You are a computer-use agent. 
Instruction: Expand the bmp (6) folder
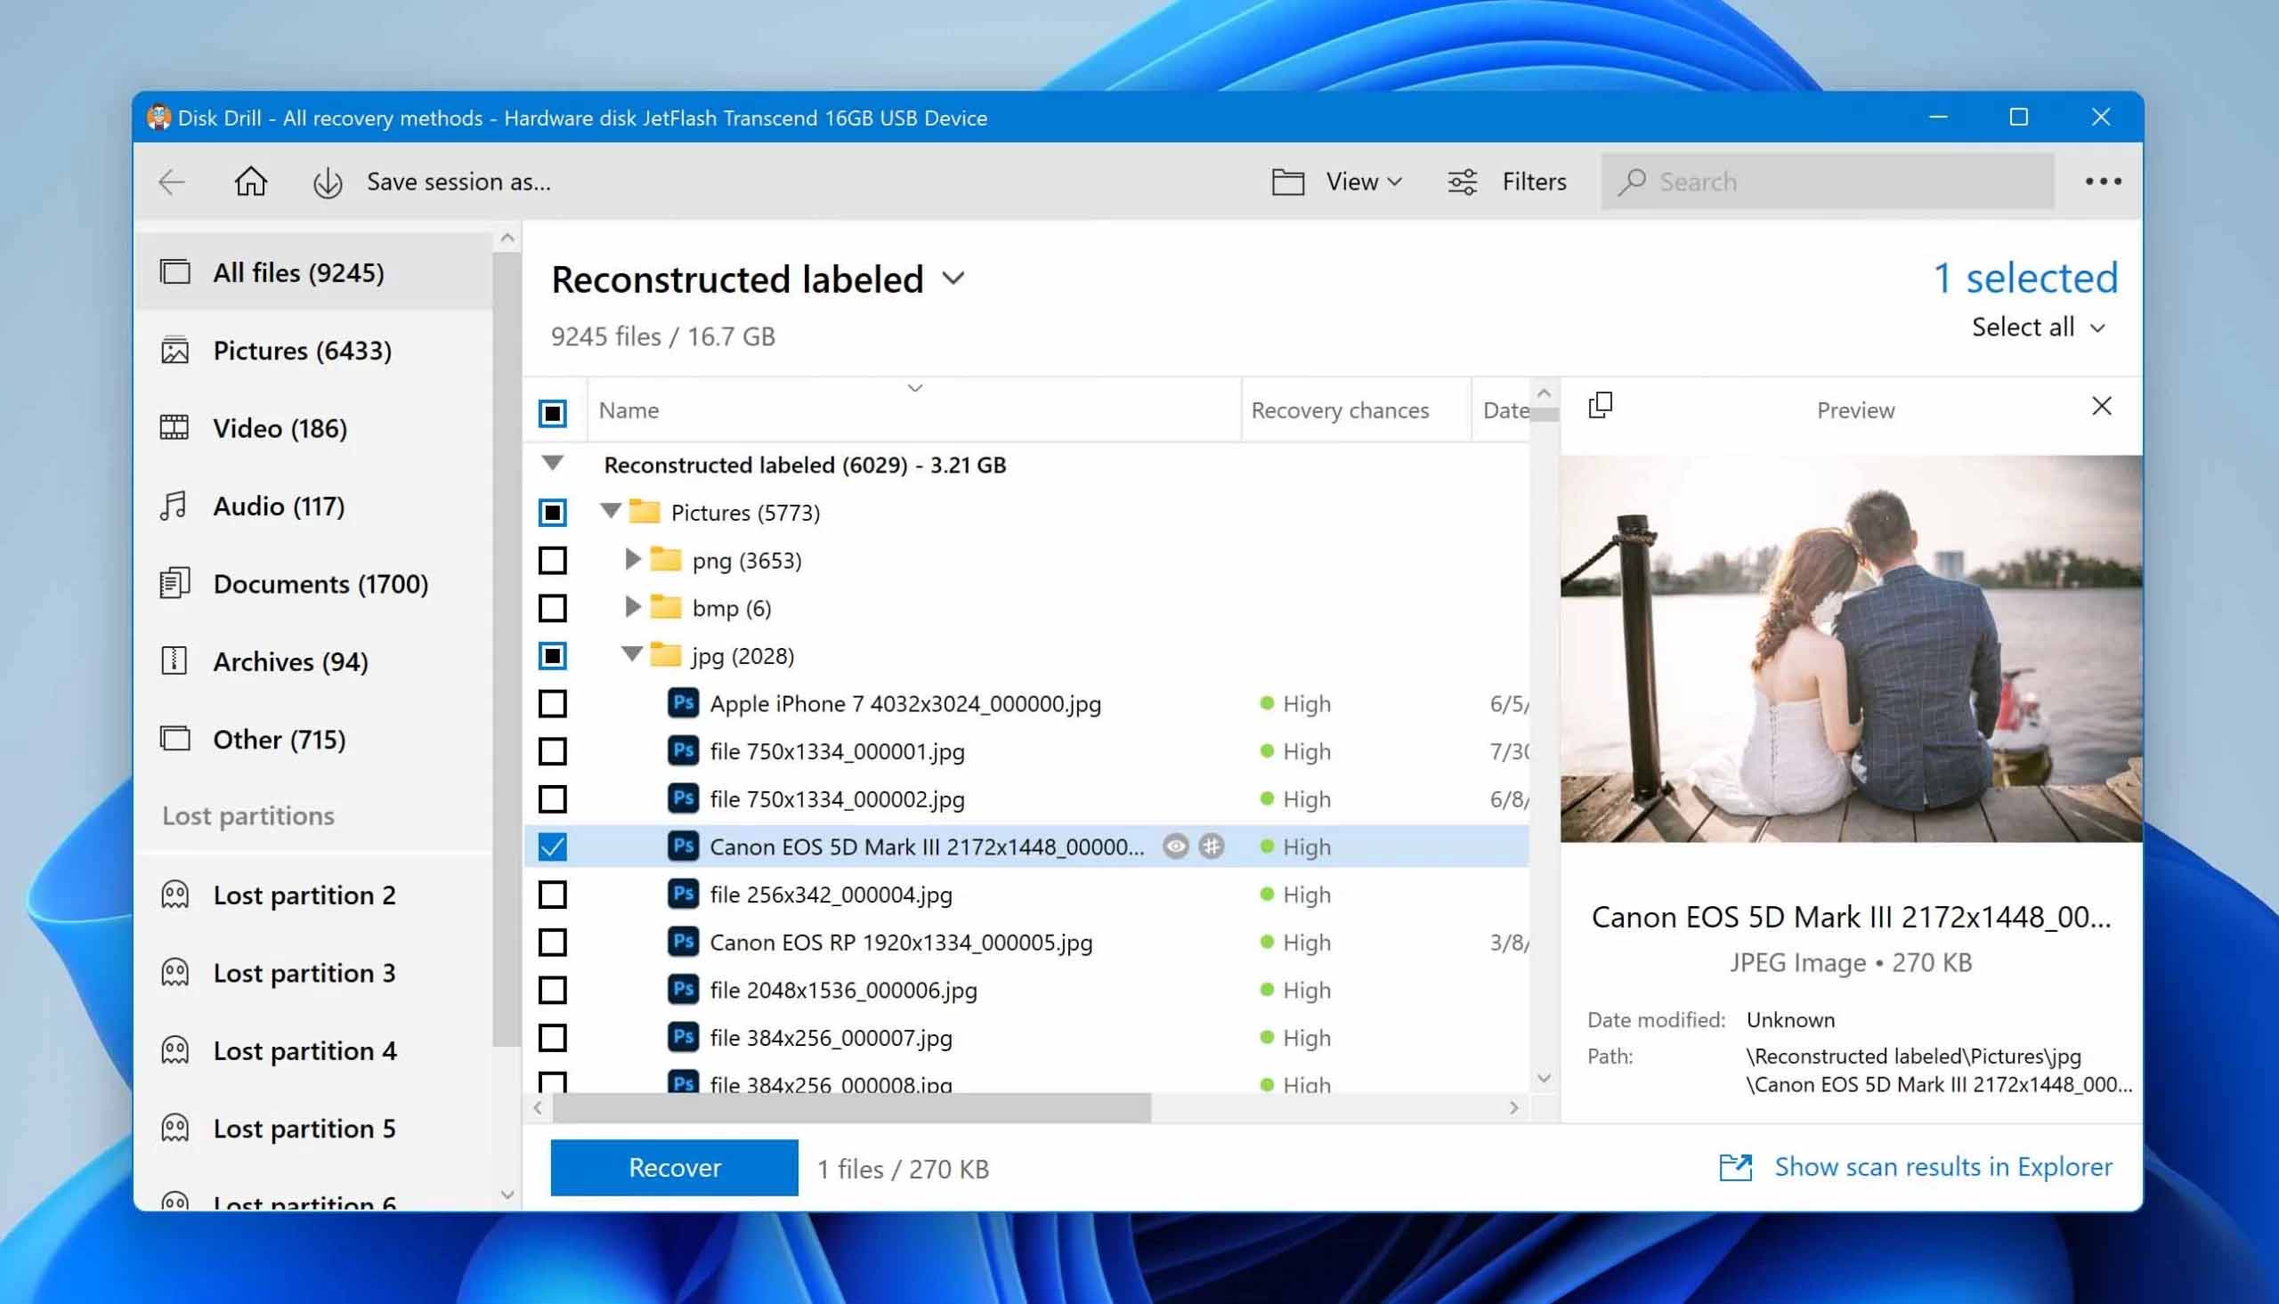[633, 606]
